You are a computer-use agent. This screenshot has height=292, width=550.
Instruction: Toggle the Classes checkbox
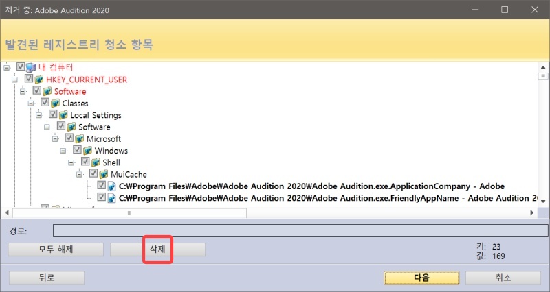pos(45,102)
